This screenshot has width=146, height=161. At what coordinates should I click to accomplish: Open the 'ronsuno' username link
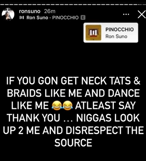coord(30,11)
